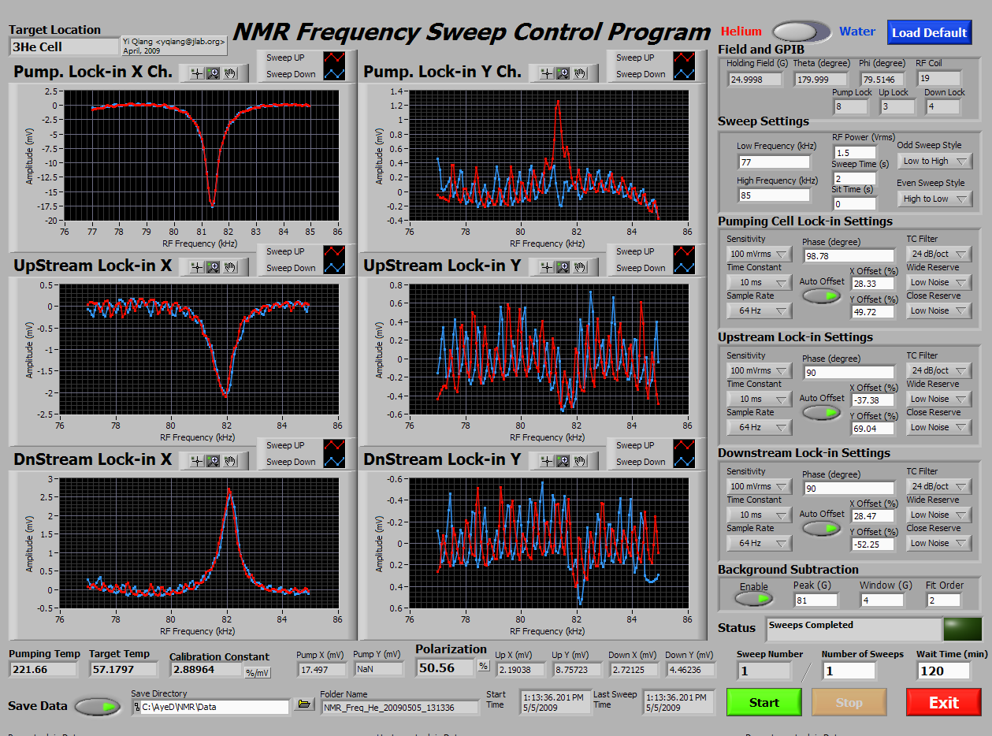Select pan hand tool on Pump. Lock-in X graph
The image size is (992, 736).
tap(231, 73)
